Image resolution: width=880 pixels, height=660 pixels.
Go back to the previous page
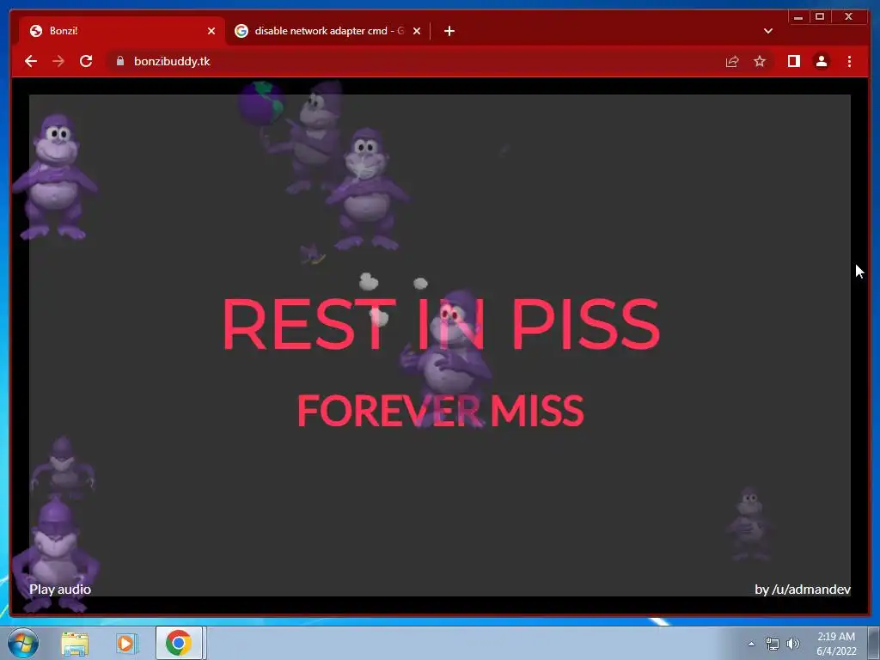click(x=31, y=61)
